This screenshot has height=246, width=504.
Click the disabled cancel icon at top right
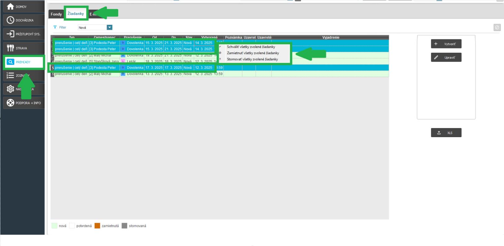click(497, 28)
